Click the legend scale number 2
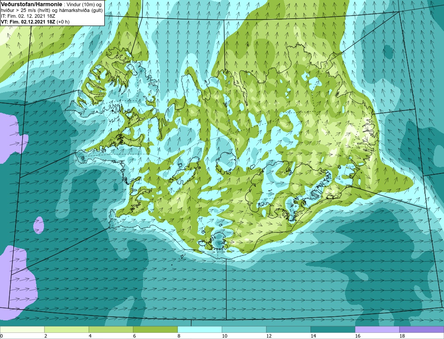This screenshot has width=444, height=339. tap(46, 336)
